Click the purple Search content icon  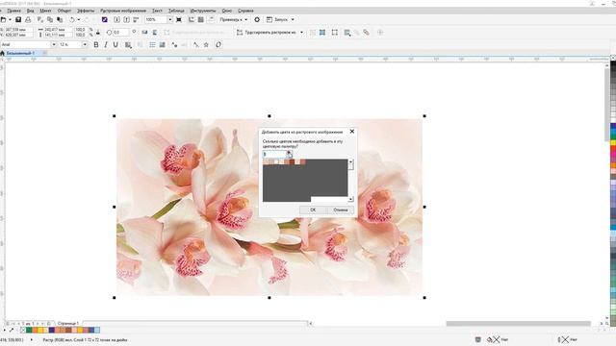[x=105, y=19]
